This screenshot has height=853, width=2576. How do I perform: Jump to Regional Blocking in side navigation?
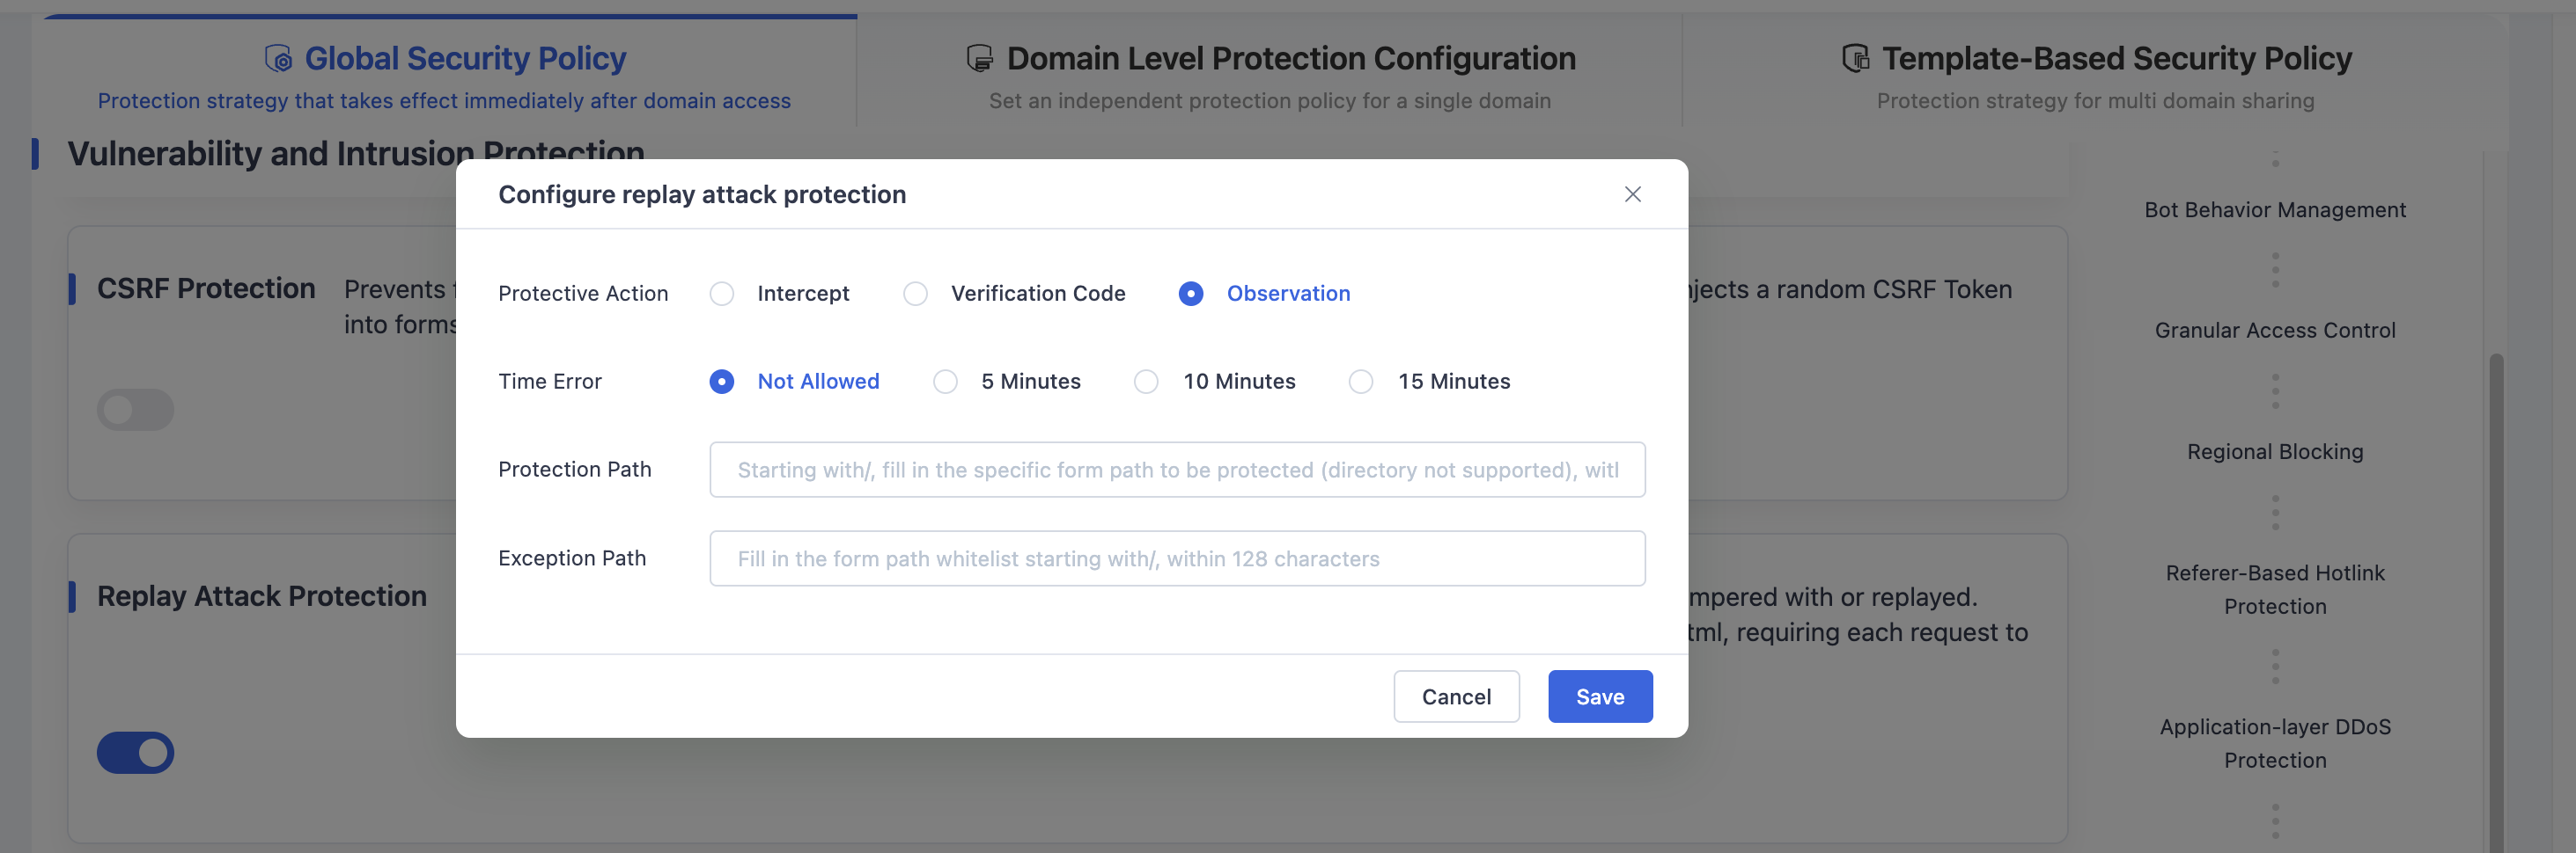tap(2275, 451)
